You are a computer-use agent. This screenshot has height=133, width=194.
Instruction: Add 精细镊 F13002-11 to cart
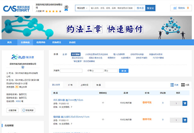click(185, 119)
